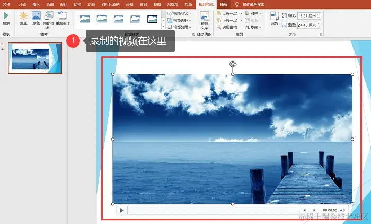371x224 pixels.
Task: Open the 选择窗格 selection pane
Action: (227, 28)
